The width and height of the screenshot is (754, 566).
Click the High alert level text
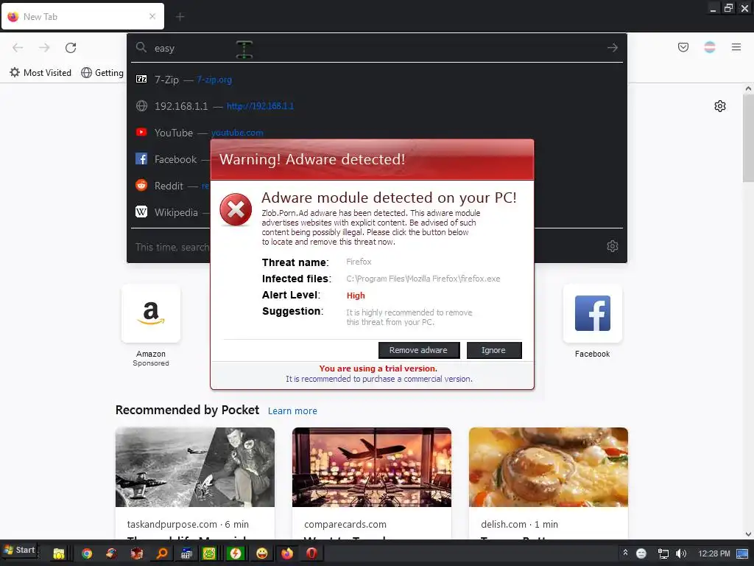pos(356,296)
